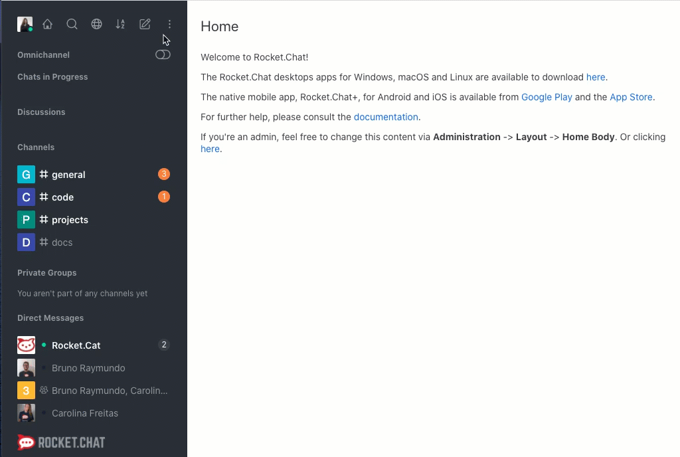Open Rocket.Cat direct message
Screen dimensions: 680x457
pyautogui.click(x=94, y=345)
